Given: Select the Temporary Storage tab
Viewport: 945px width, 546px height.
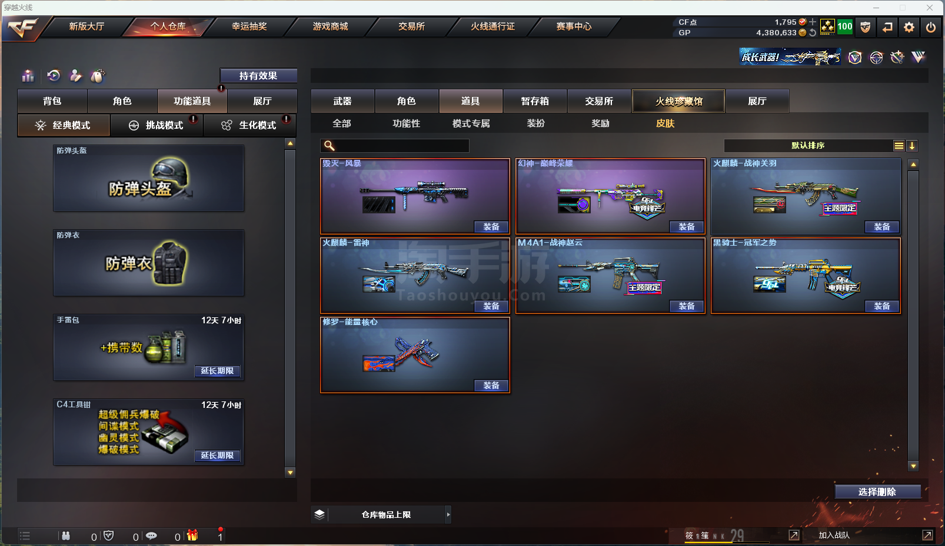Looking at the screenshot, I should 535,101.
